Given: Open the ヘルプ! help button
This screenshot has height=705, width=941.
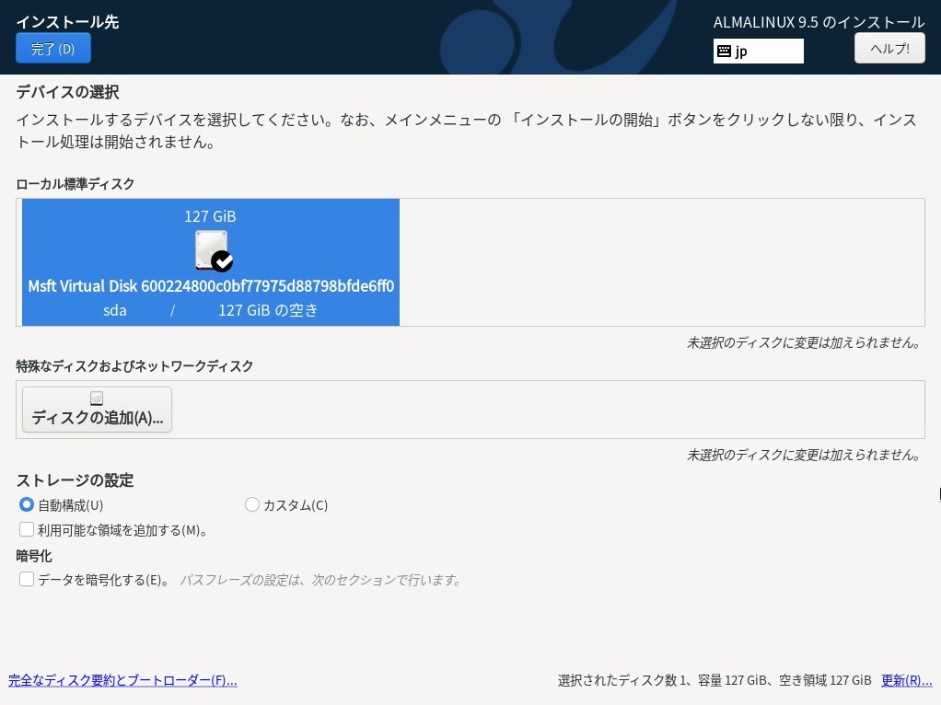Looking at the screenshot, I should click(x=889, y=48).
